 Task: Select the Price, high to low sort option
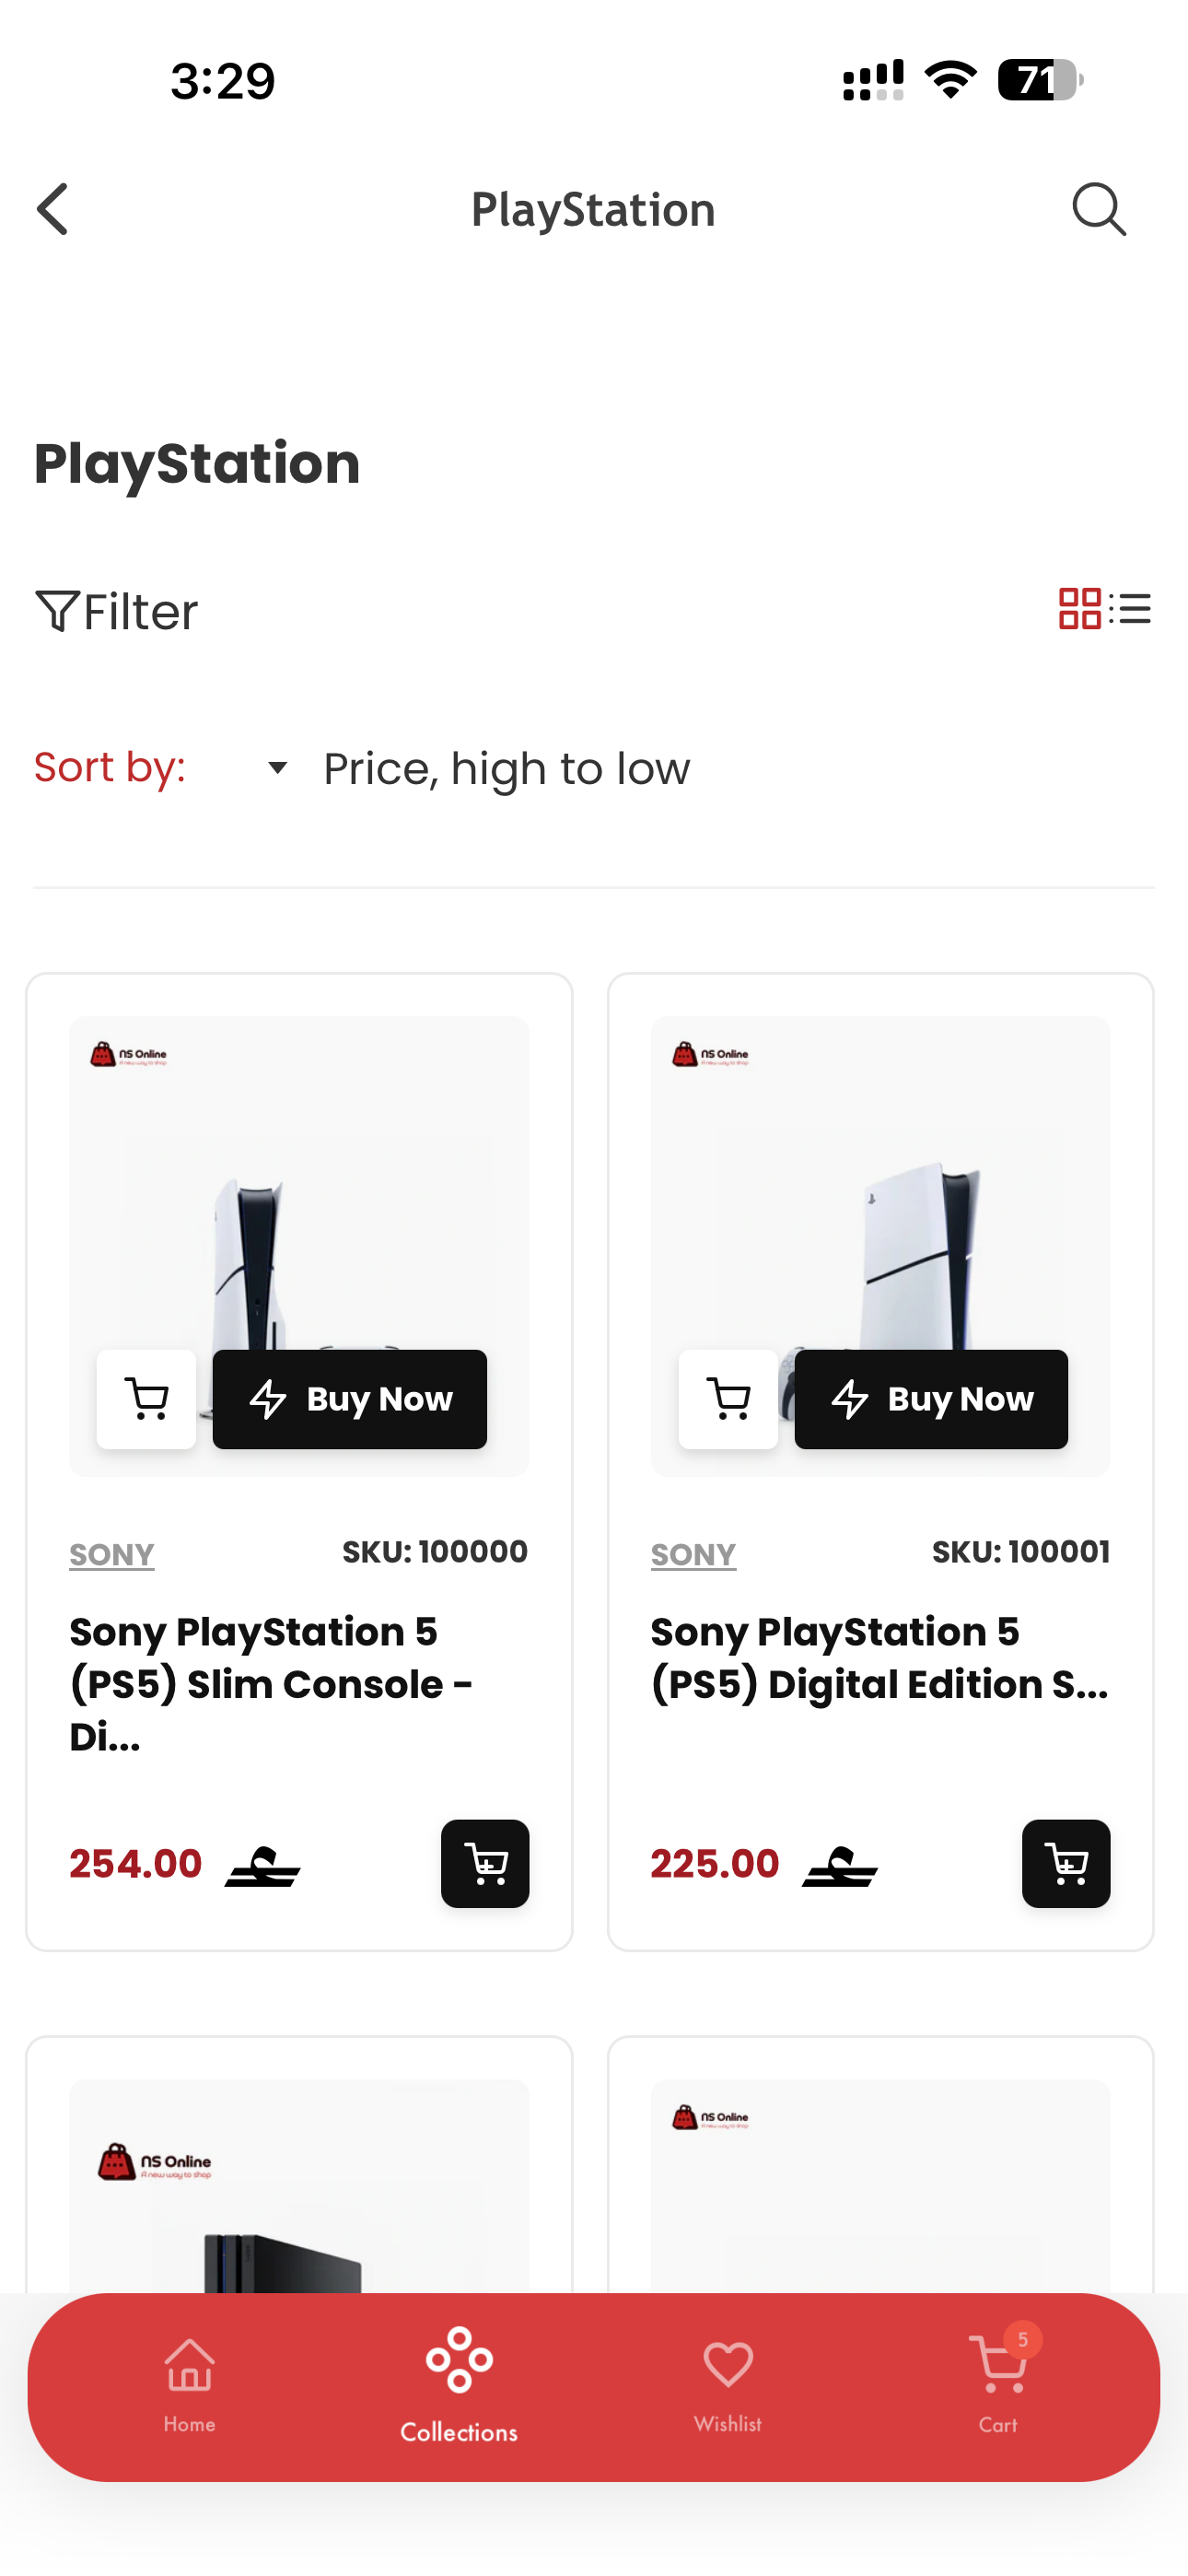(x=506, y=768)
